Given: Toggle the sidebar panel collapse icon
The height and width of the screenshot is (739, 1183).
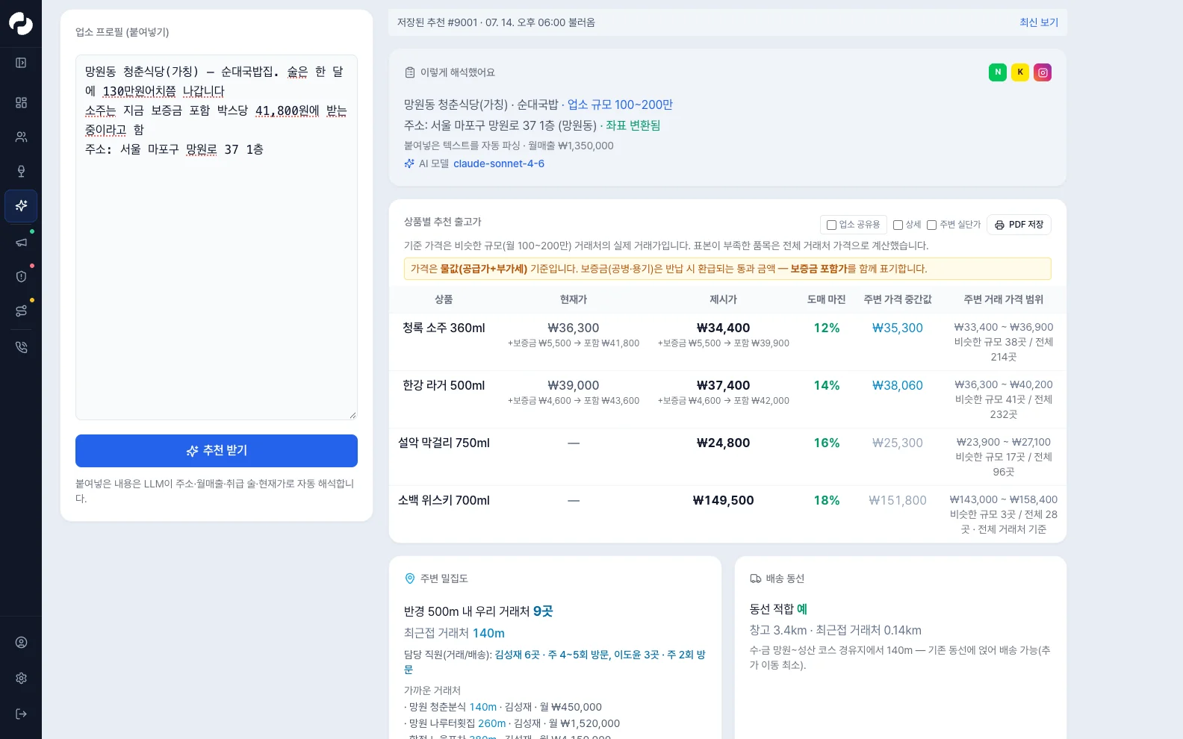Looking at the screenshot, I should click(21, 63).
